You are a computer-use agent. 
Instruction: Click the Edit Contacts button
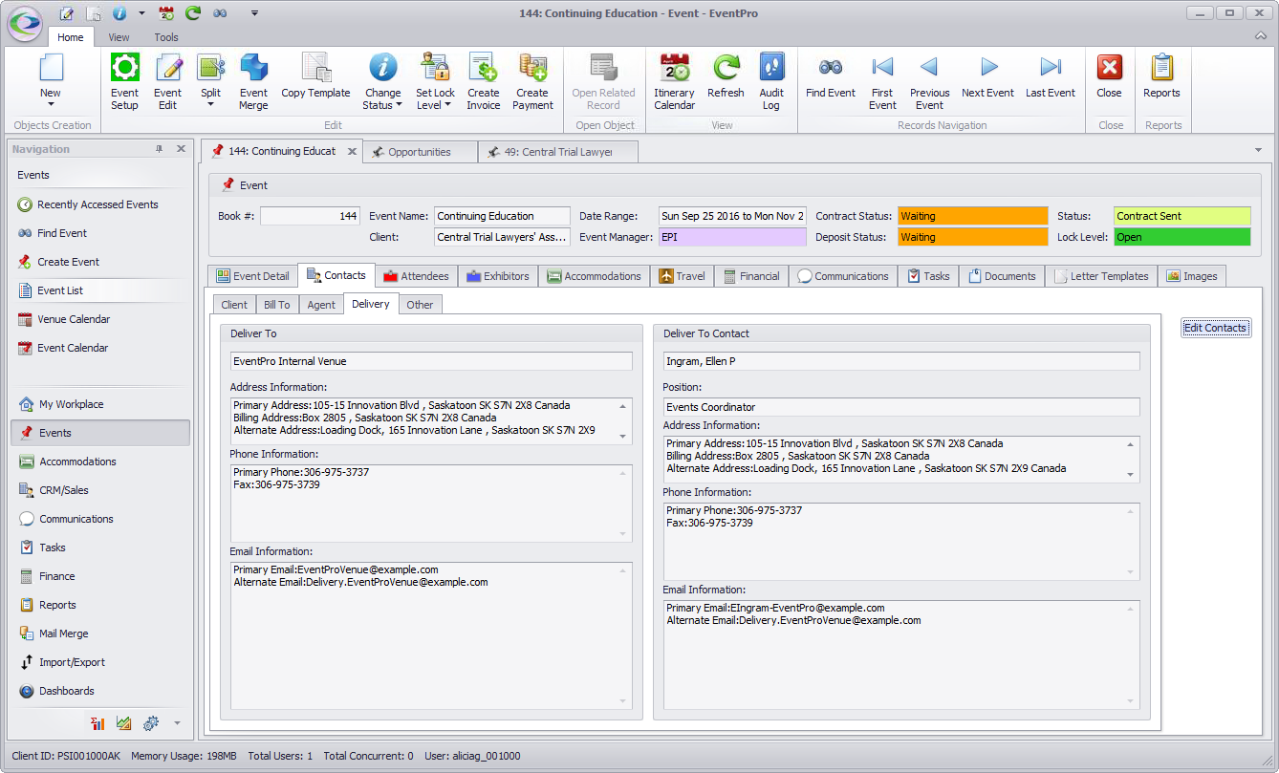[1215, 328]
